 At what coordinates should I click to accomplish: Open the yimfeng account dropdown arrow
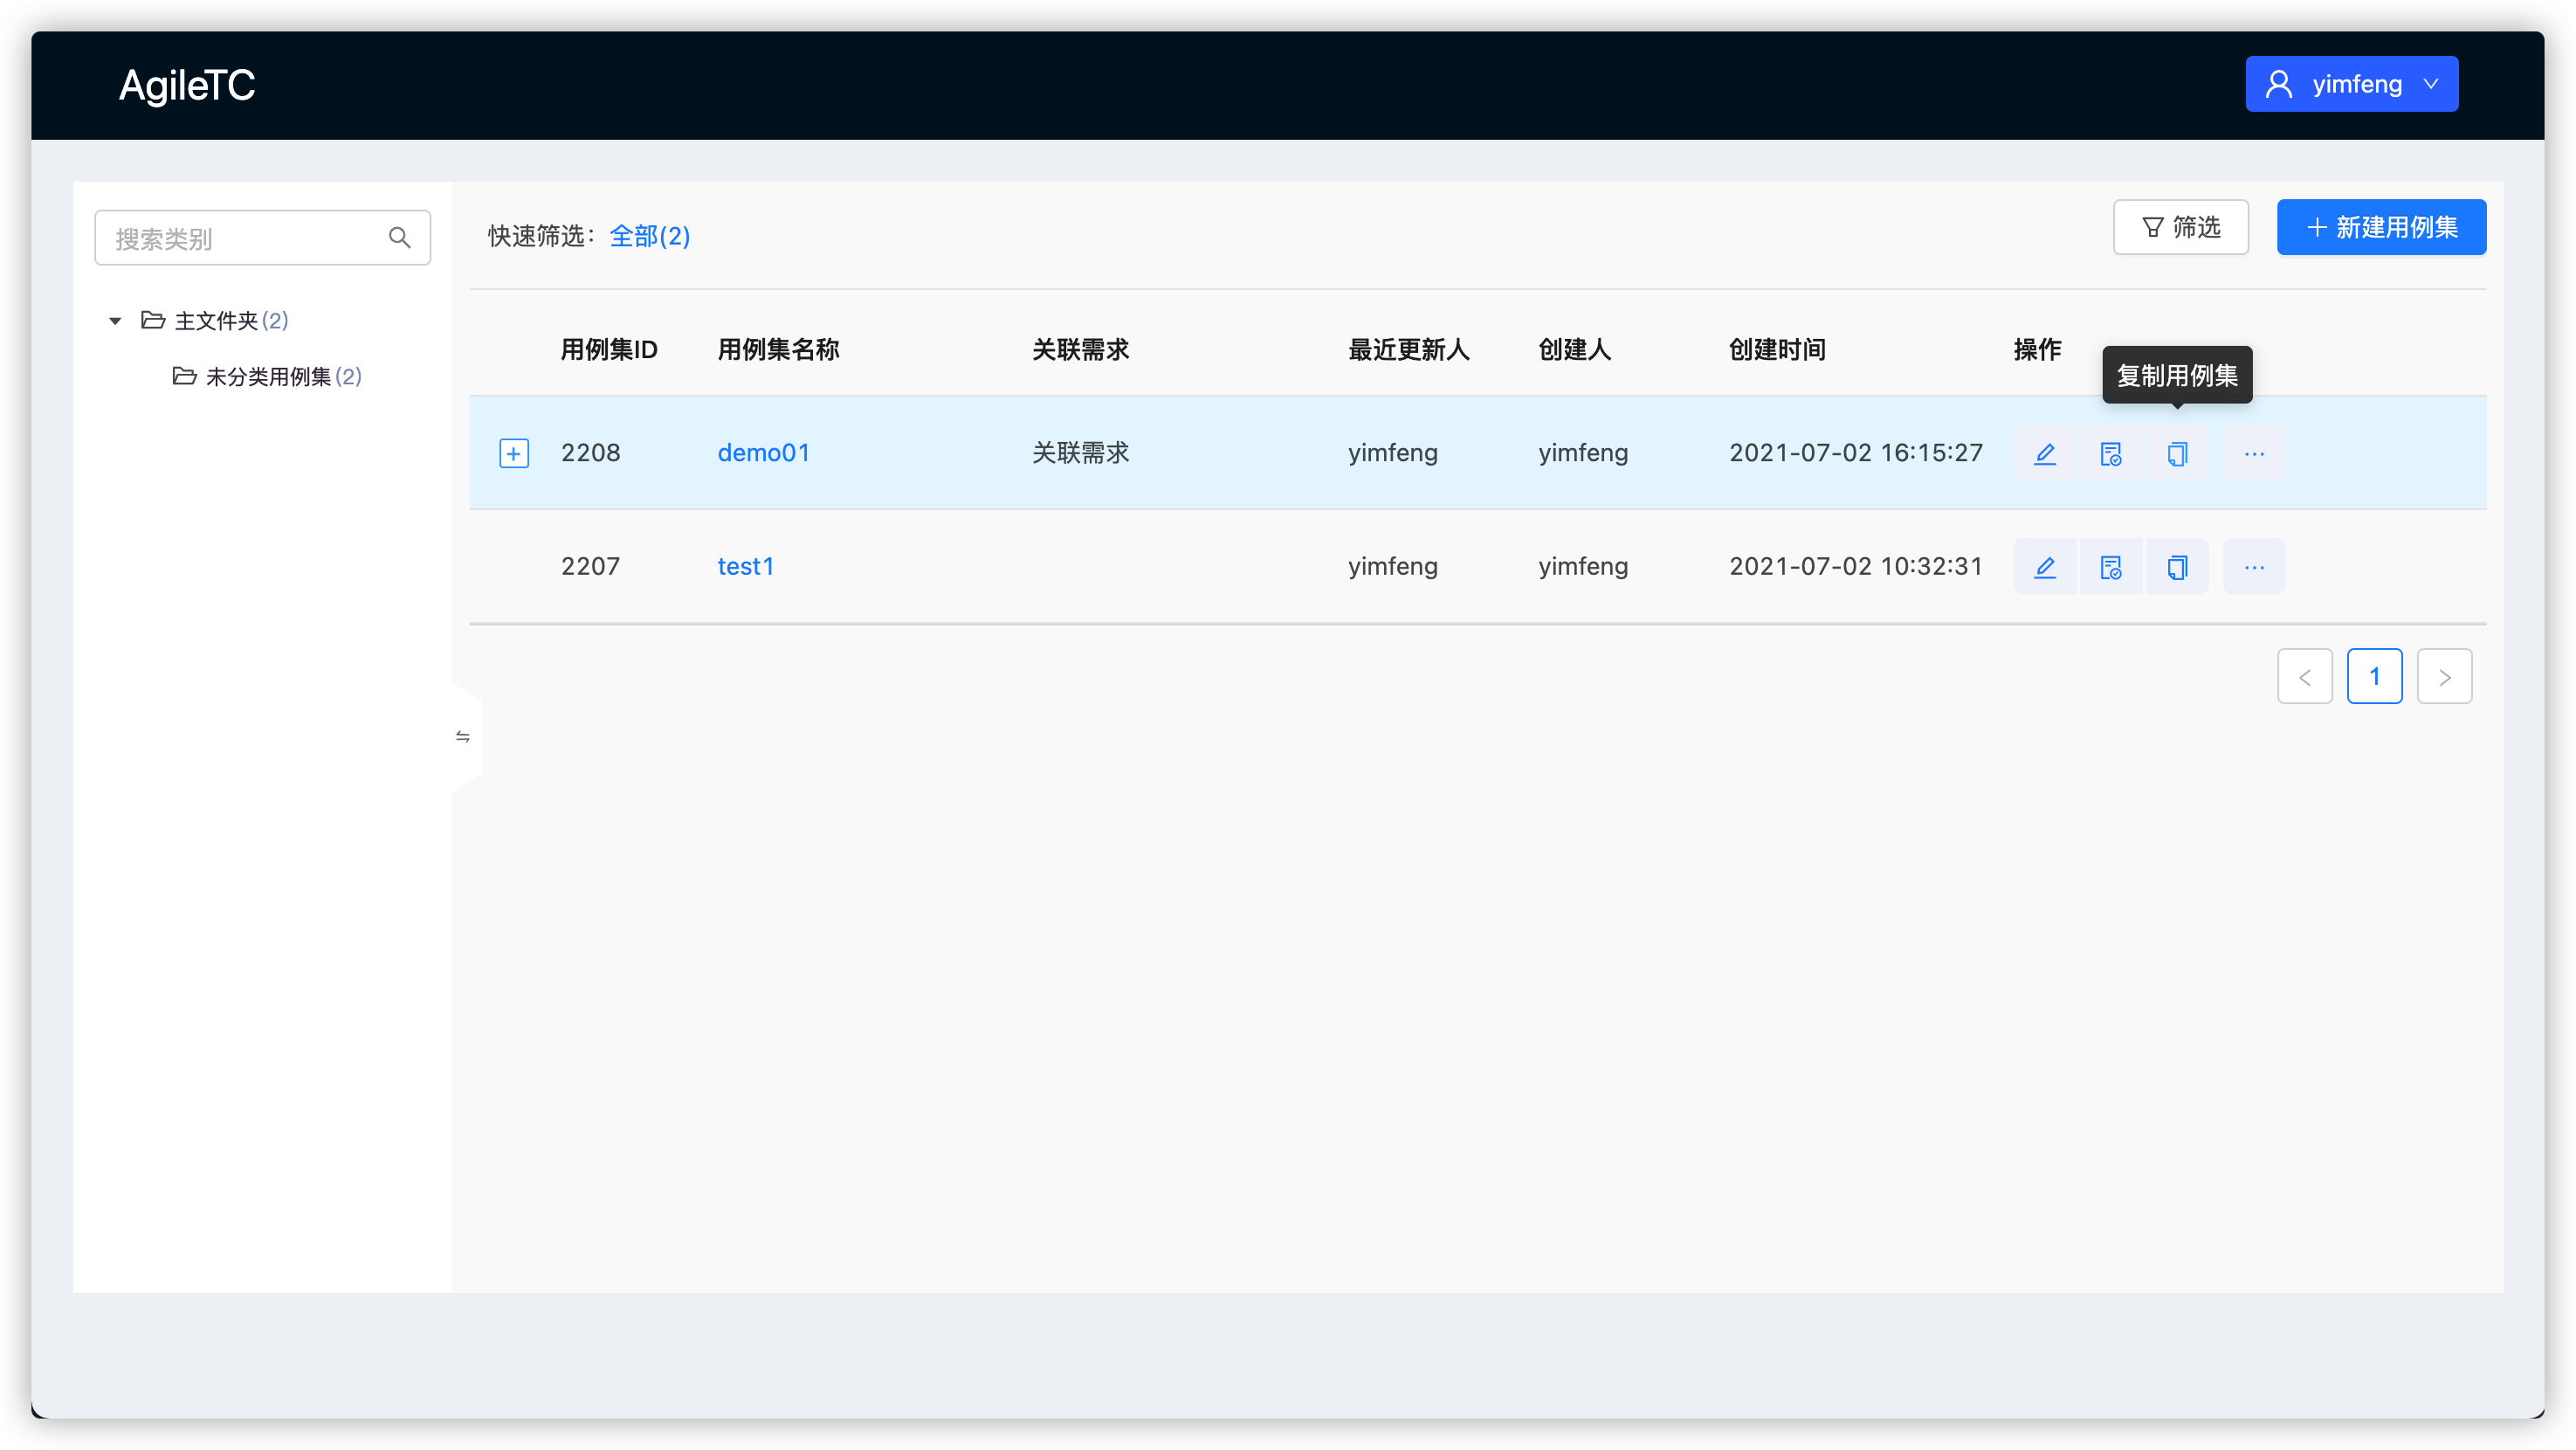point(2431,84)
